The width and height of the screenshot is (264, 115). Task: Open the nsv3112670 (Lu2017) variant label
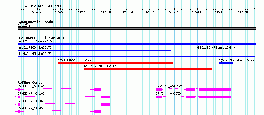click(101, 66)
